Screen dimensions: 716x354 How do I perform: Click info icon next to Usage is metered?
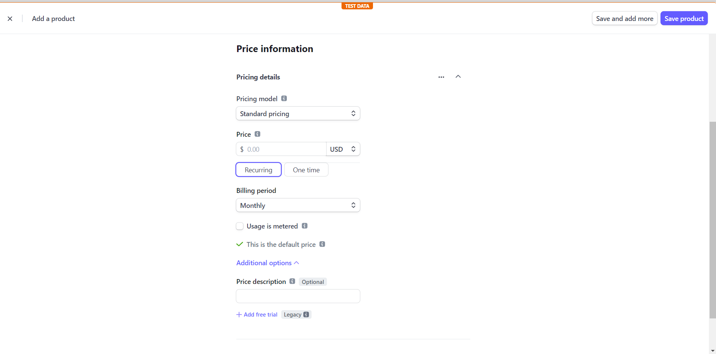pyautogui.click(x=304, y=226)
